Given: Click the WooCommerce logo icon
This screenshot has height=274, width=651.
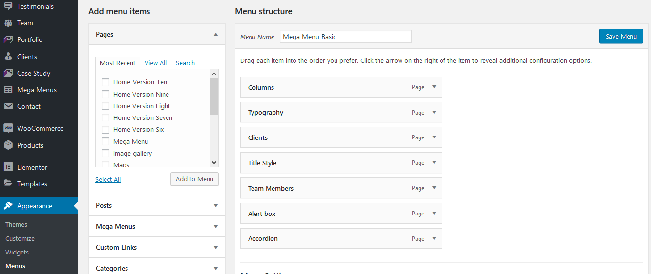Looking at the screenshot, I should click(8, 128).
